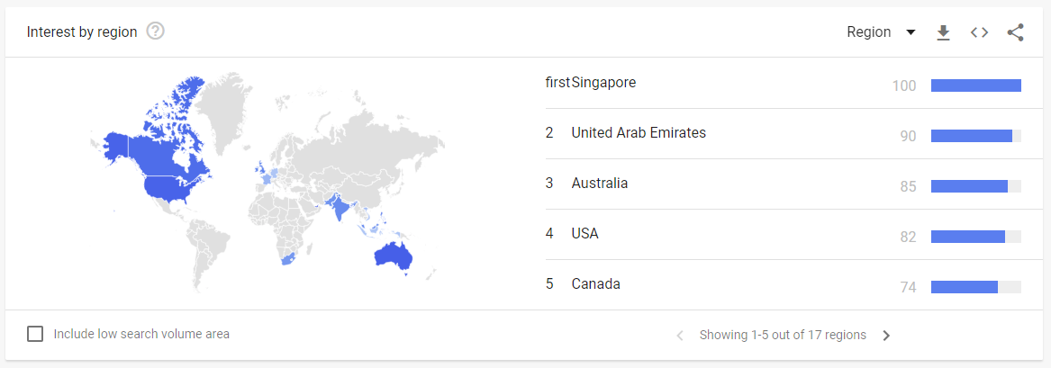Open the Australia row

783,184
